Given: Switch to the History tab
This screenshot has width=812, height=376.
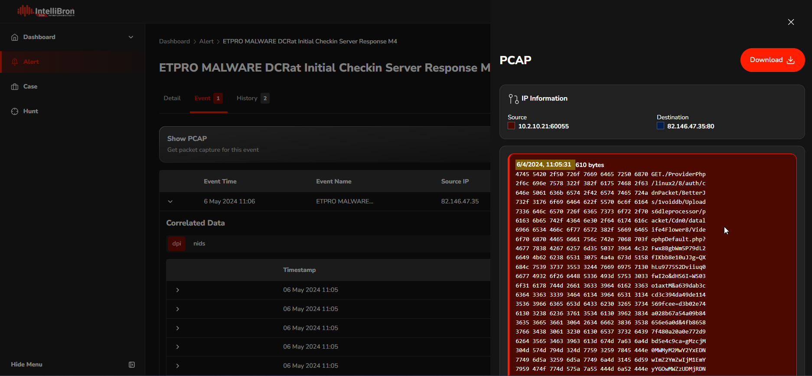Looking at the screenshot, I should (253, 98).
